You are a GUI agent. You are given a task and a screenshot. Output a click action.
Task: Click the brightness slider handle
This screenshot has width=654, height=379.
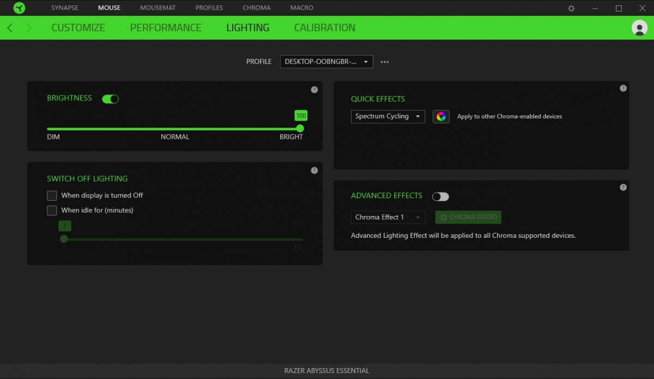(x=300, y=129)
